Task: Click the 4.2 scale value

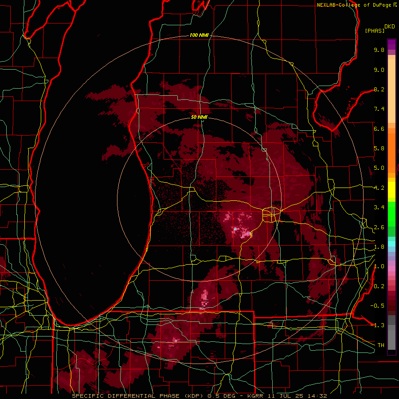Action: pos(379,188)
